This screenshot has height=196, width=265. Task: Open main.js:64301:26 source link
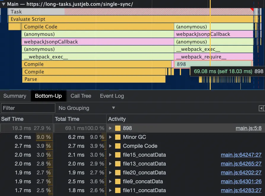(x=241, y=181)
